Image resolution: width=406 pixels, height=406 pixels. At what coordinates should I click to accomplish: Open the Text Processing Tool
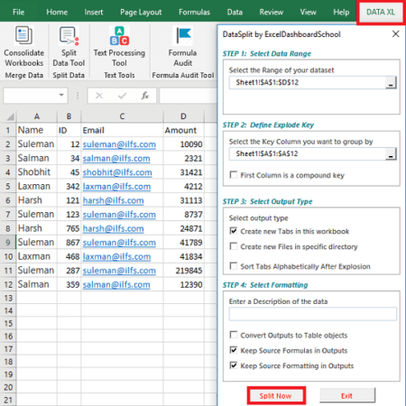tap(119, 47)
